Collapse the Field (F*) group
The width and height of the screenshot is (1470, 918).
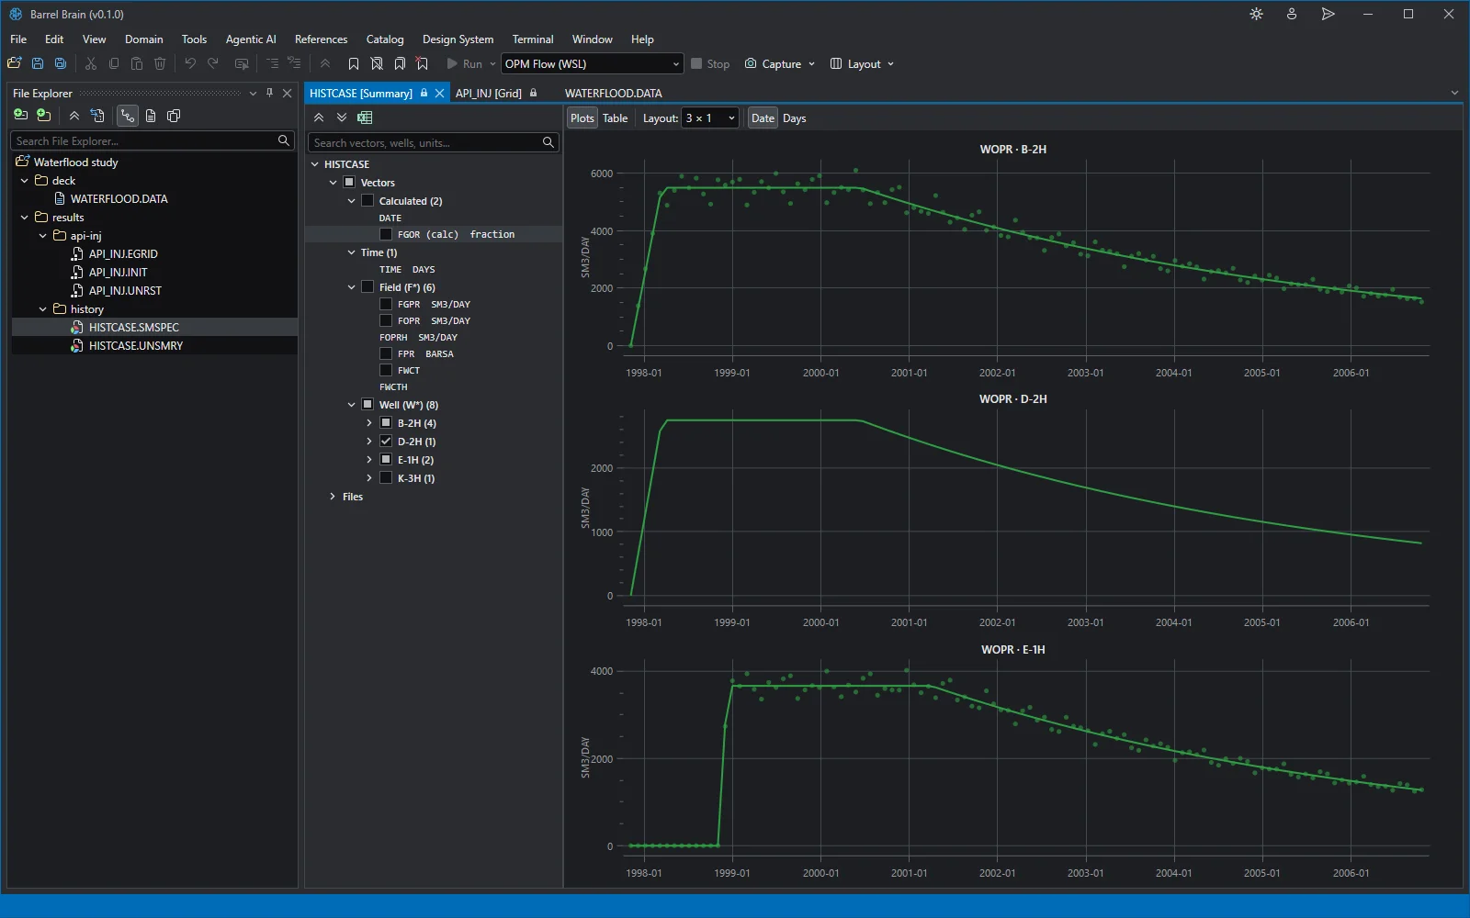[351, 287]
